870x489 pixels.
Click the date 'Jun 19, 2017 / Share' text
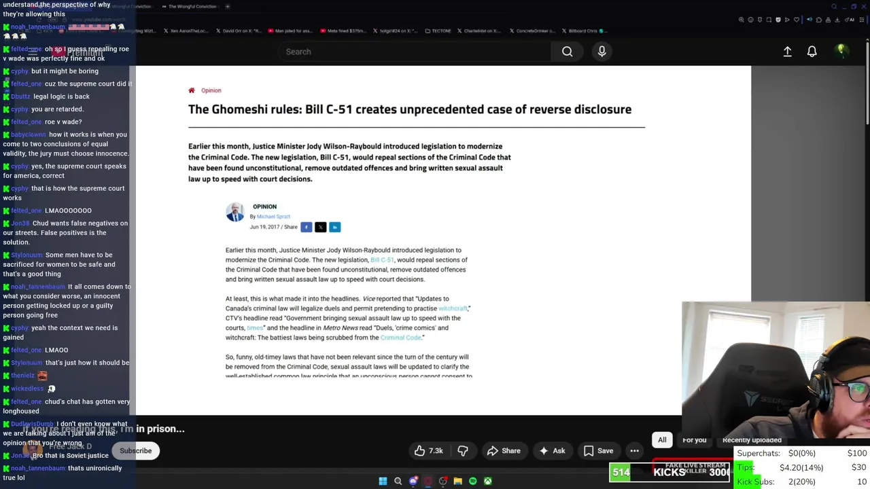point(273,227)
